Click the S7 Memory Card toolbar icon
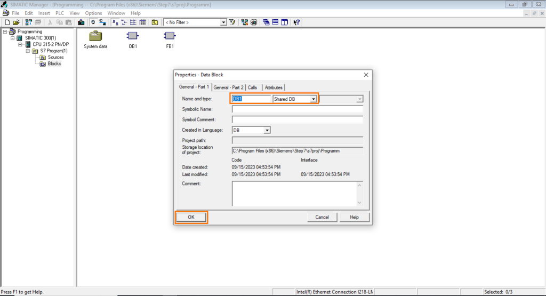Image resolution: width=546 pixels, height=296 pixels. pos(38,22)
